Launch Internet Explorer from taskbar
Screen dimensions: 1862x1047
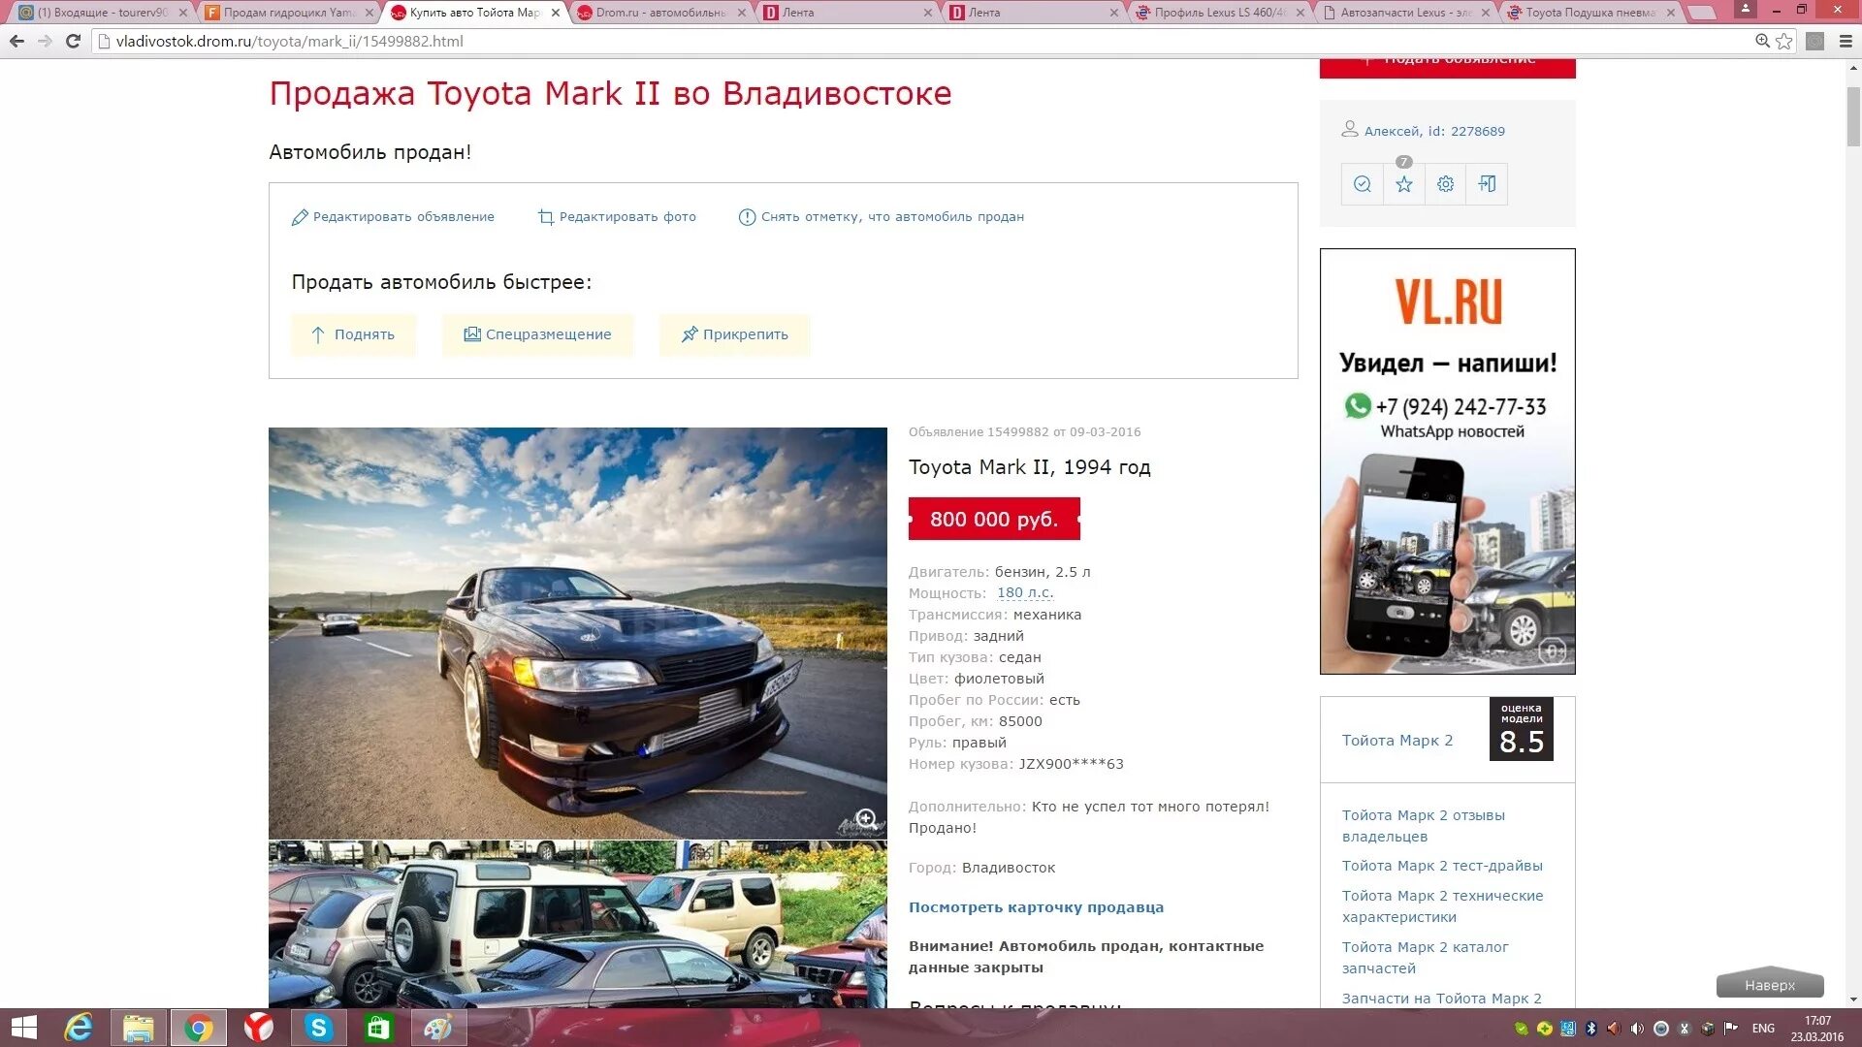pyautogui.click(x=79, y=1028)
